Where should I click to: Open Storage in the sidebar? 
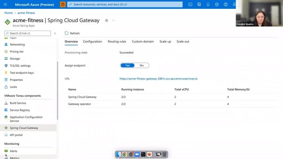[15, 59]
